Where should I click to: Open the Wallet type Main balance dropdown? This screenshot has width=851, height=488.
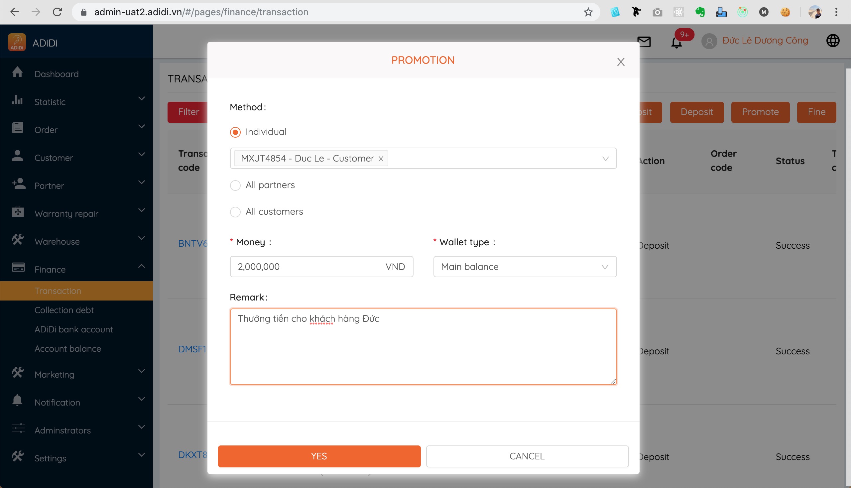click(525, 267)
